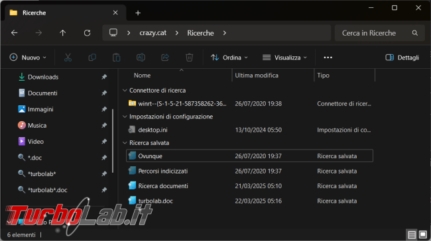Select the Ricerche window tab
Viewport: 431px width, 241px height.
65,13
